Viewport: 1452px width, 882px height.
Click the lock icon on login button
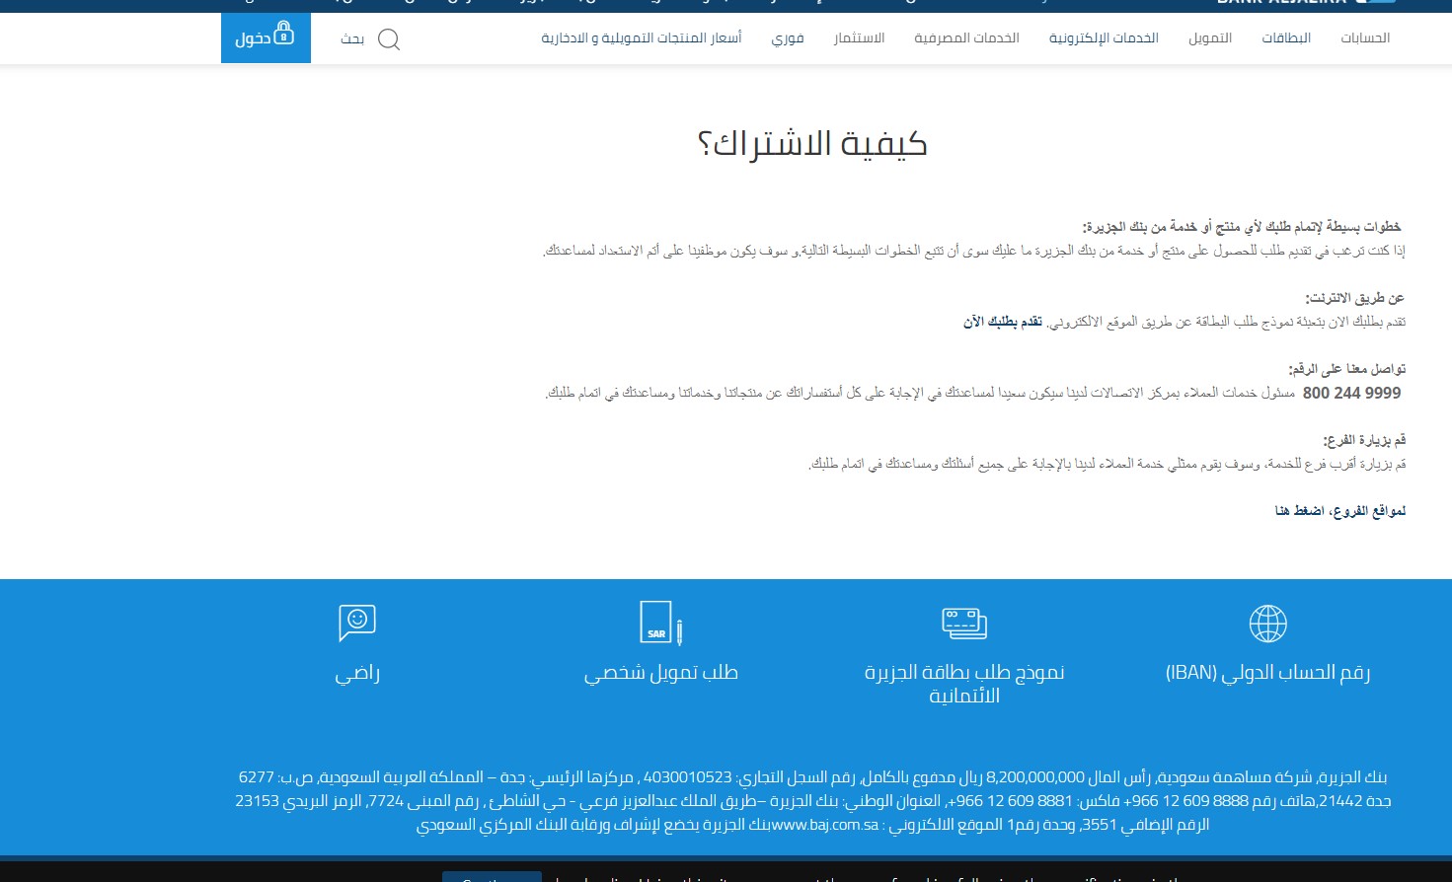pyautogui.click(x=284, y=35)
